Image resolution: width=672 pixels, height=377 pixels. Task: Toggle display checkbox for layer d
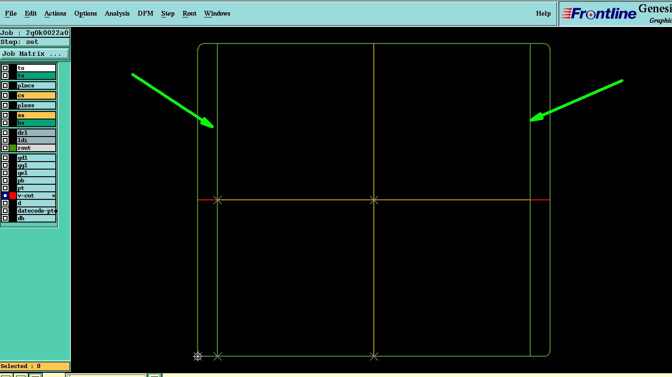(x=5, y=203)
